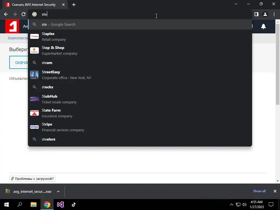Choose the StubHub suggestion
Screen dimensions: 280x210
tap(140, 99)
